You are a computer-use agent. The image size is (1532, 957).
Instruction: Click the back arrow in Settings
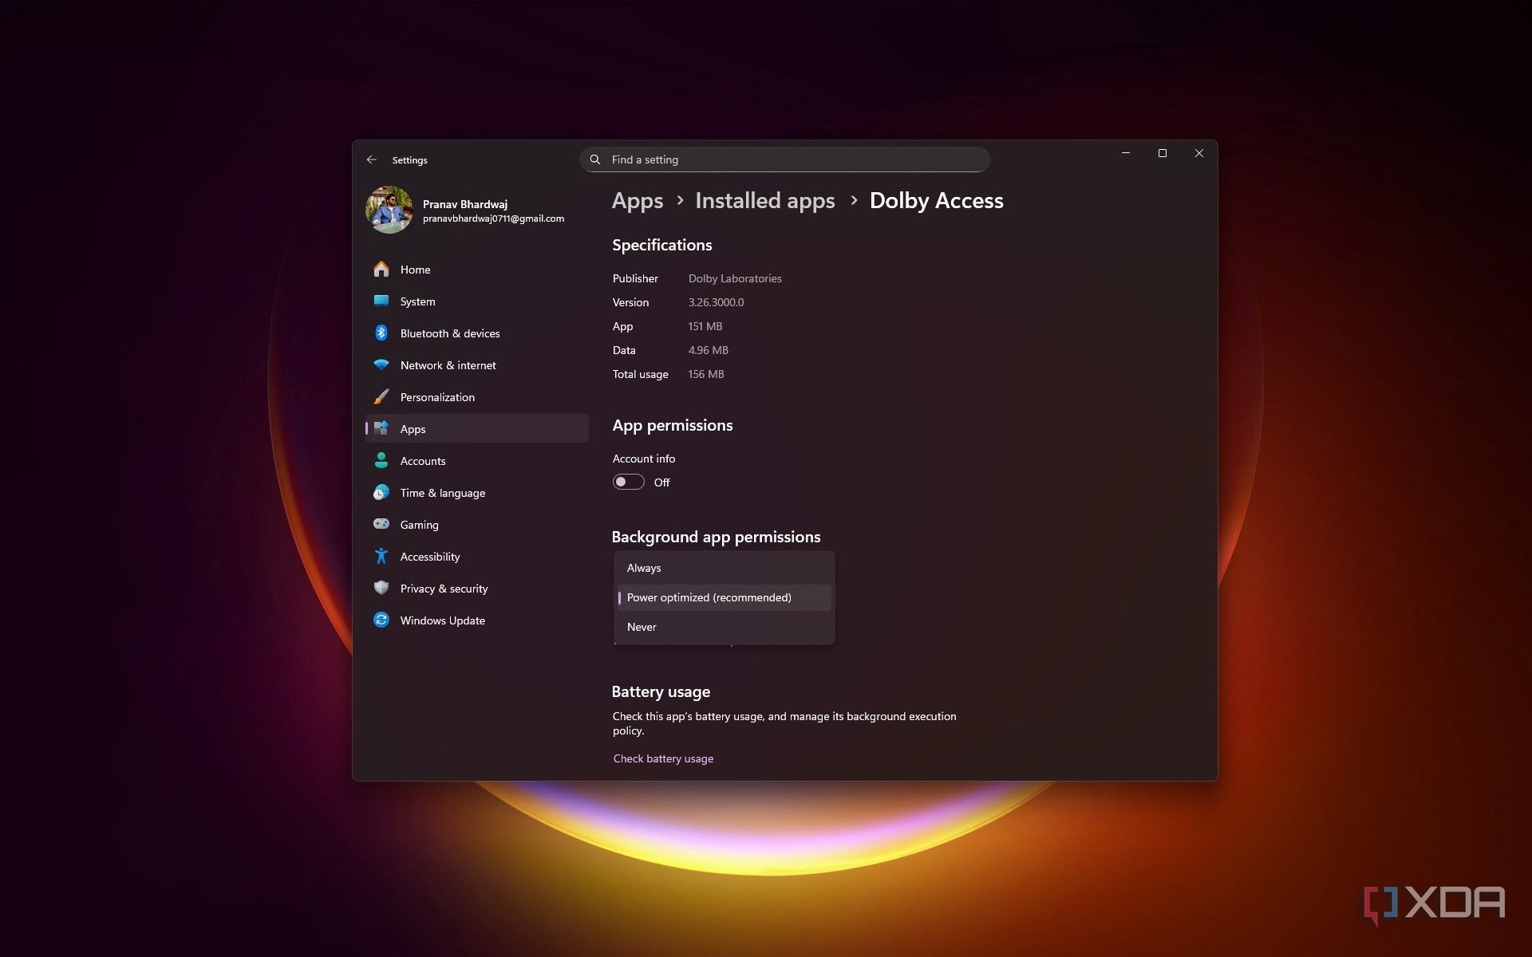(372, 159)
